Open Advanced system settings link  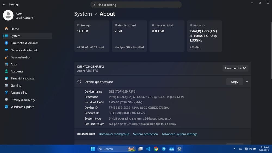click(x=180, y=134)
